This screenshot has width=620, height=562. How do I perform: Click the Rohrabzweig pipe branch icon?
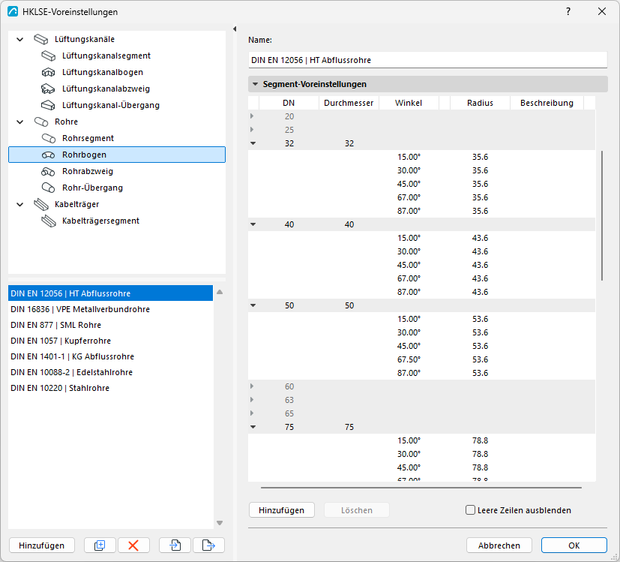click(49, 171)
